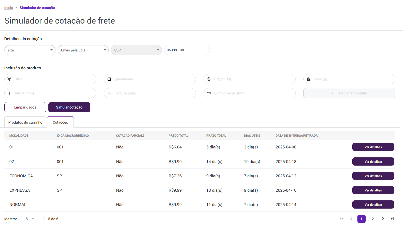403x227 pixels.
Task: Click the Comprimento ruler icon
Action: click(209, 93)
